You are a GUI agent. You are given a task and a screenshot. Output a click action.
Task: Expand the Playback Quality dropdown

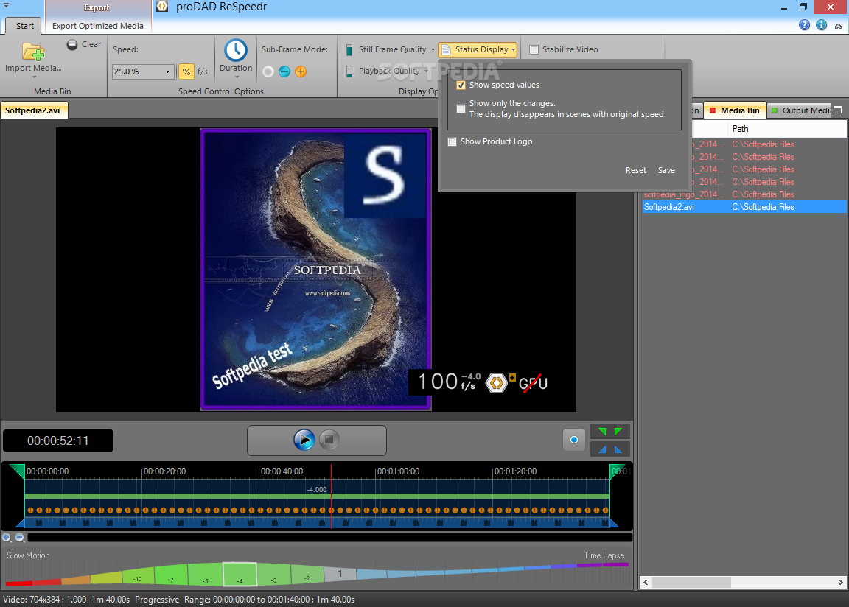(426, 71)
